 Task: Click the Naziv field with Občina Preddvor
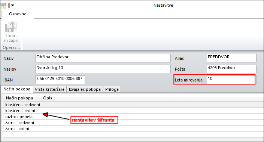[103, 58]
